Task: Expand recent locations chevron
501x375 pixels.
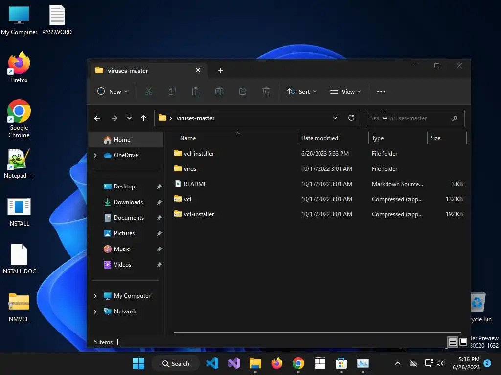Action: (x=129, y=118)
